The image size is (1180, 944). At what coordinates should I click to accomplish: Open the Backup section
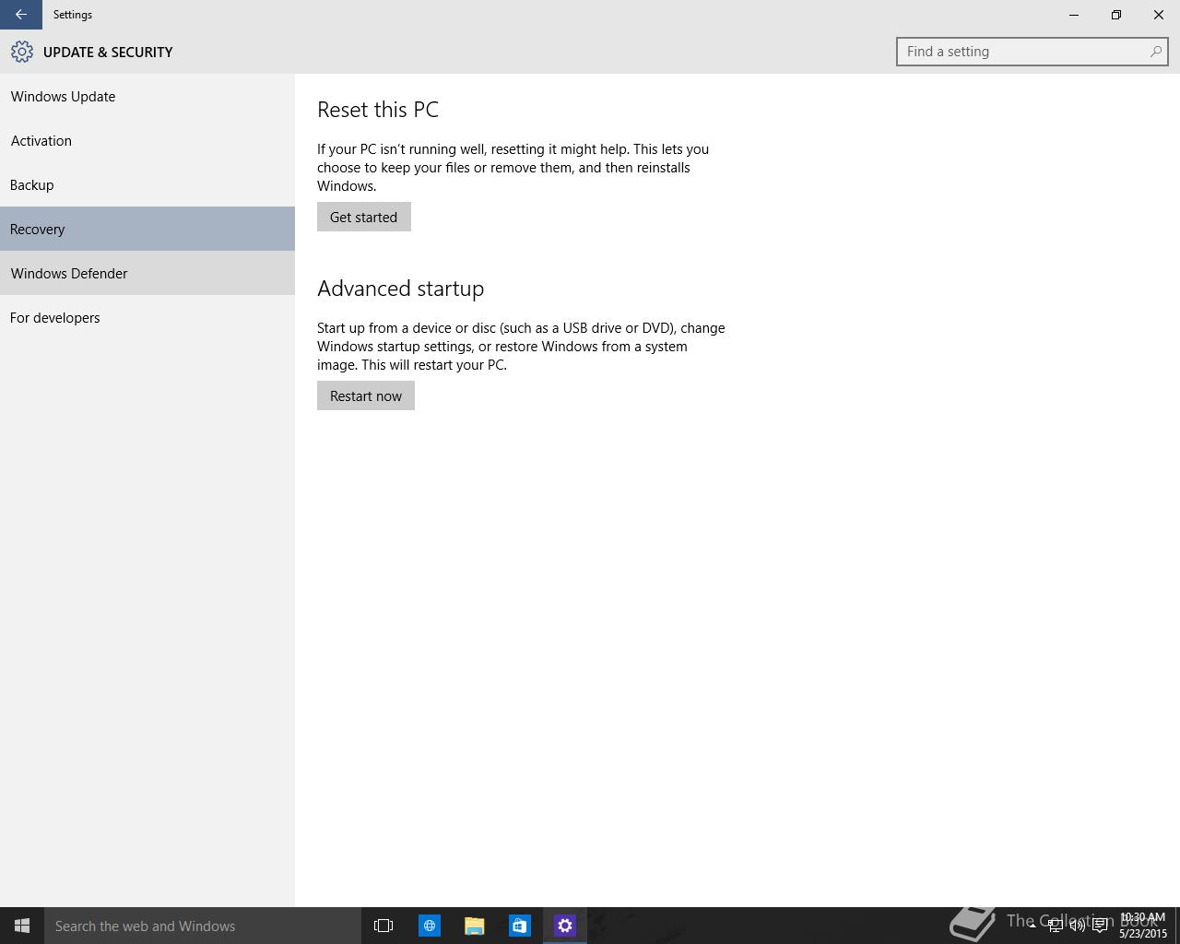point(147,185)
